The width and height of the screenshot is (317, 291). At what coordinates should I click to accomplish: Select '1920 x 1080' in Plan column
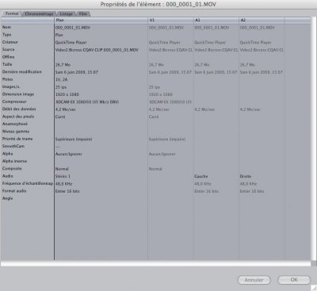point(67,94)
